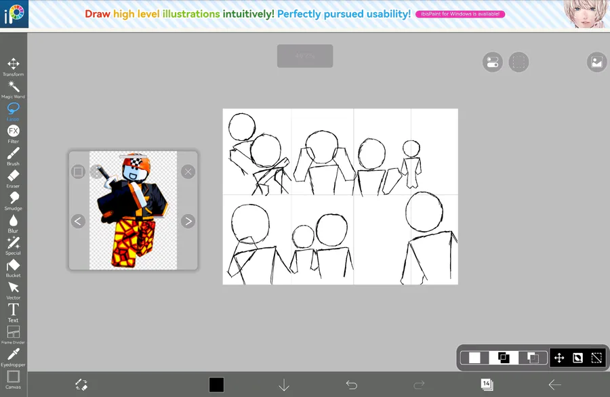Choose the Add selection mode
Image resolution: width=610 pixels, height=397 pixels.
(x=504, y=358)
